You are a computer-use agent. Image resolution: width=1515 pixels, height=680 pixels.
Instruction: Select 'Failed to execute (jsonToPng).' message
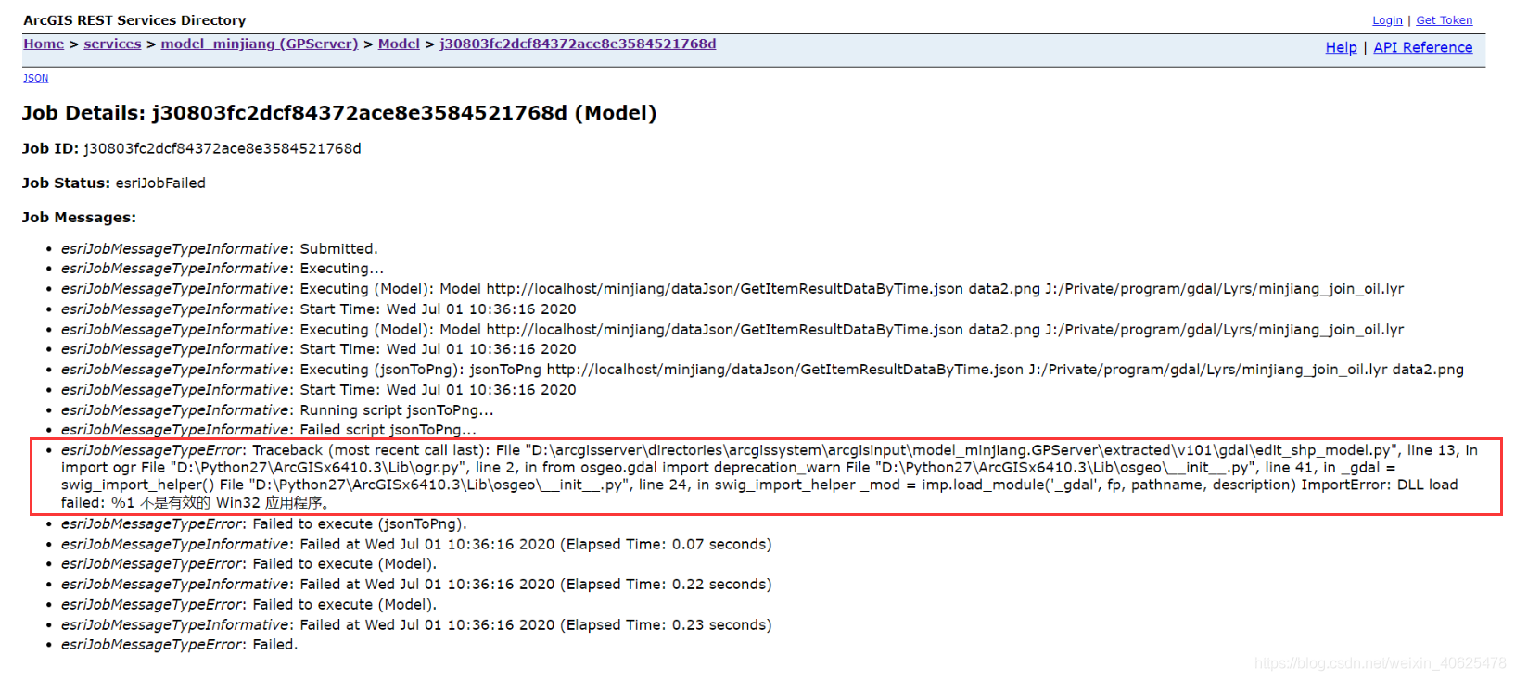pos(264,524)
